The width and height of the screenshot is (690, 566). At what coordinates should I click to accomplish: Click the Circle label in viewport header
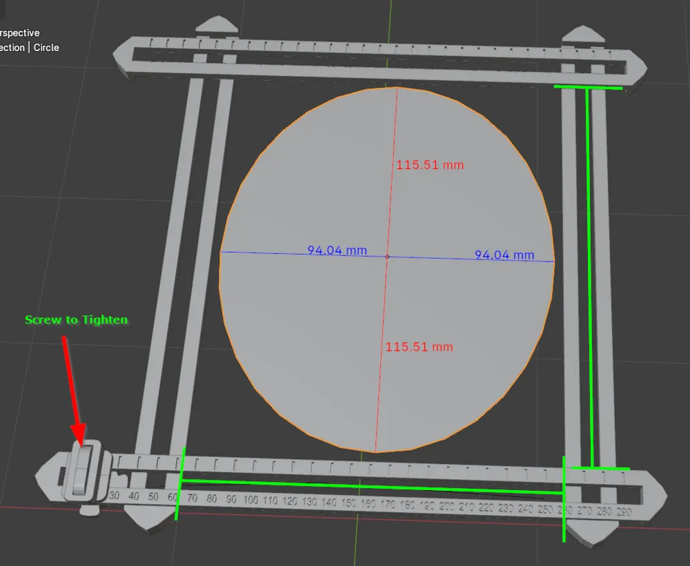46,48
